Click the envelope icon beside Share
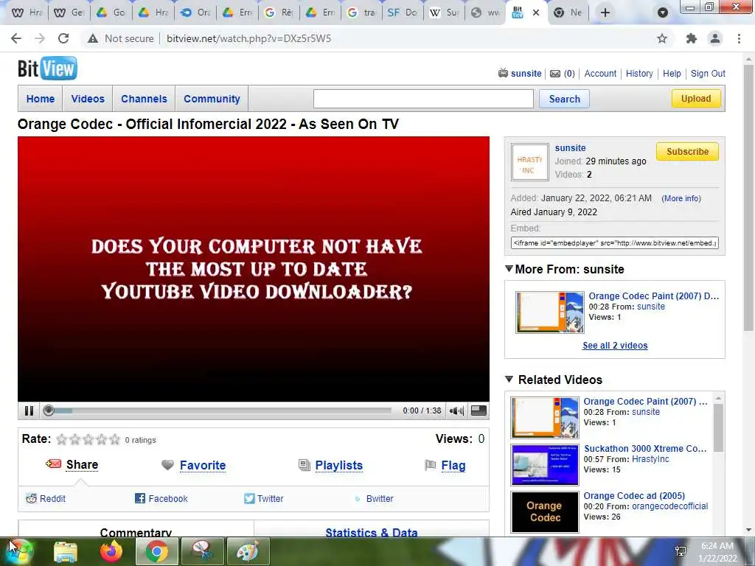The image size is (755, 566). tap(53, 464)
